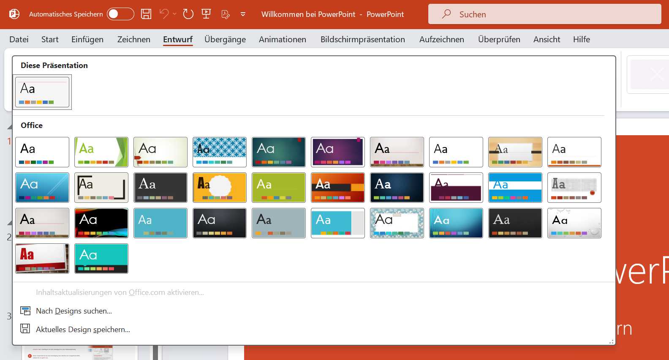Go to the Überprüfen tab
The image size is (669, 360).
pos(499,39)
